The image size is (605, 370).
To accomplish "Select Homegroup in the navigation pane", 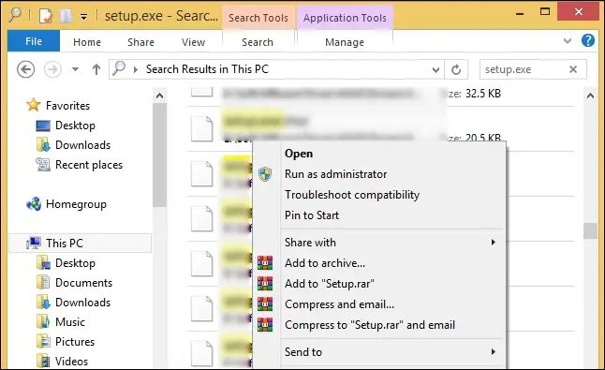I will coord(76,204).
